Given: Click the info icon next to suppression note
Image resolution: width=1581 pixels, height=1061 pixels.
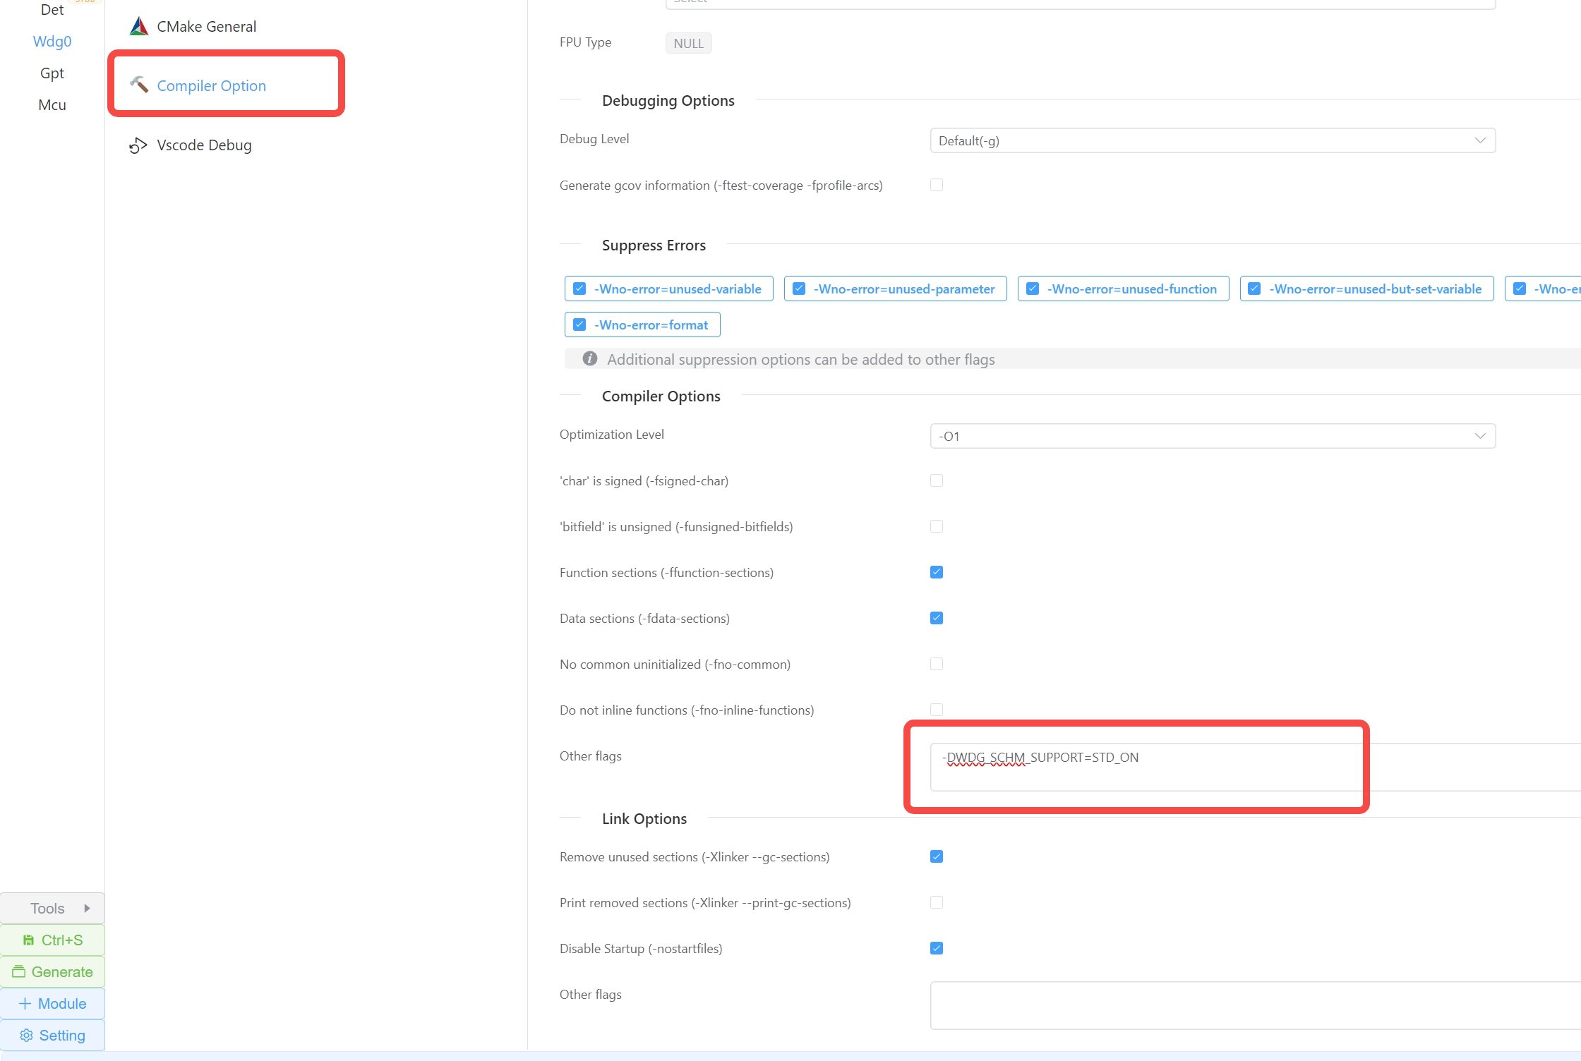Looking at the screenshot, I should pos(590,359).
